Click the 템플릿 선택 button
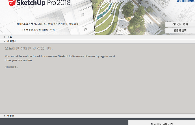The width and height of the screenshot is (195, 125). coord(180,30)
